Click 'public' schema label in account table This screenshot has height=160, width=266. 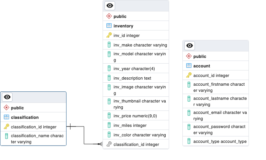point(199,56)
